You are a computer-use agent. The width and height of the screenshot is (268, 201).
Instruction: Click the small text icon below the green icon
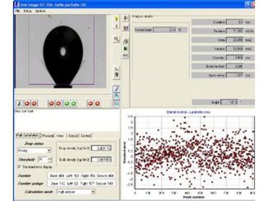(126, 55)
